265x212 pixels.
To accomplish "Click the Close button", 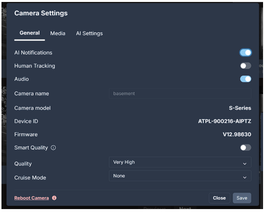I will point(219,198).
